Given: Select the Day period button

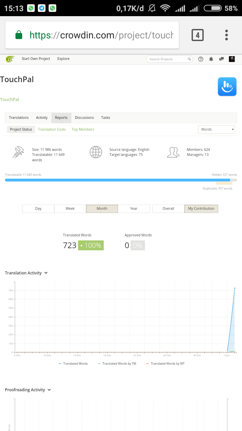Looking at the screenshot, I should click(38, 208).
